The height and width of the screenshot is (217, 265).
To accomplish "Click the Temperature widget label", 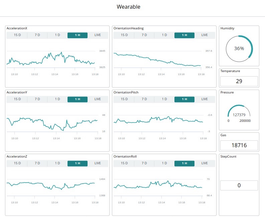I will 230,71.
